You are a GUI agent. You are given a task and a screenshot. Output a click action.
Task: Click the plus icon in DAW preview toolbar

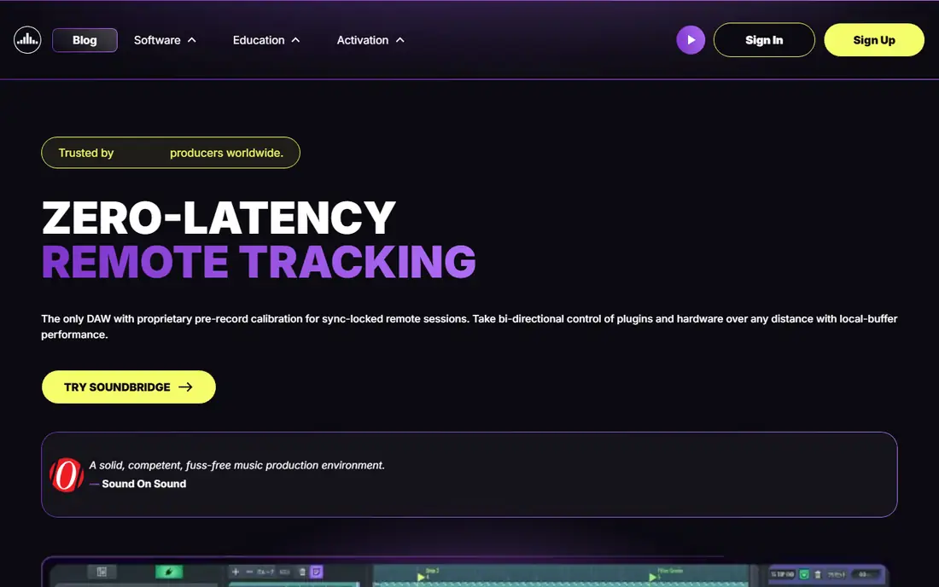pyautogui.click(x=236, y=572)
